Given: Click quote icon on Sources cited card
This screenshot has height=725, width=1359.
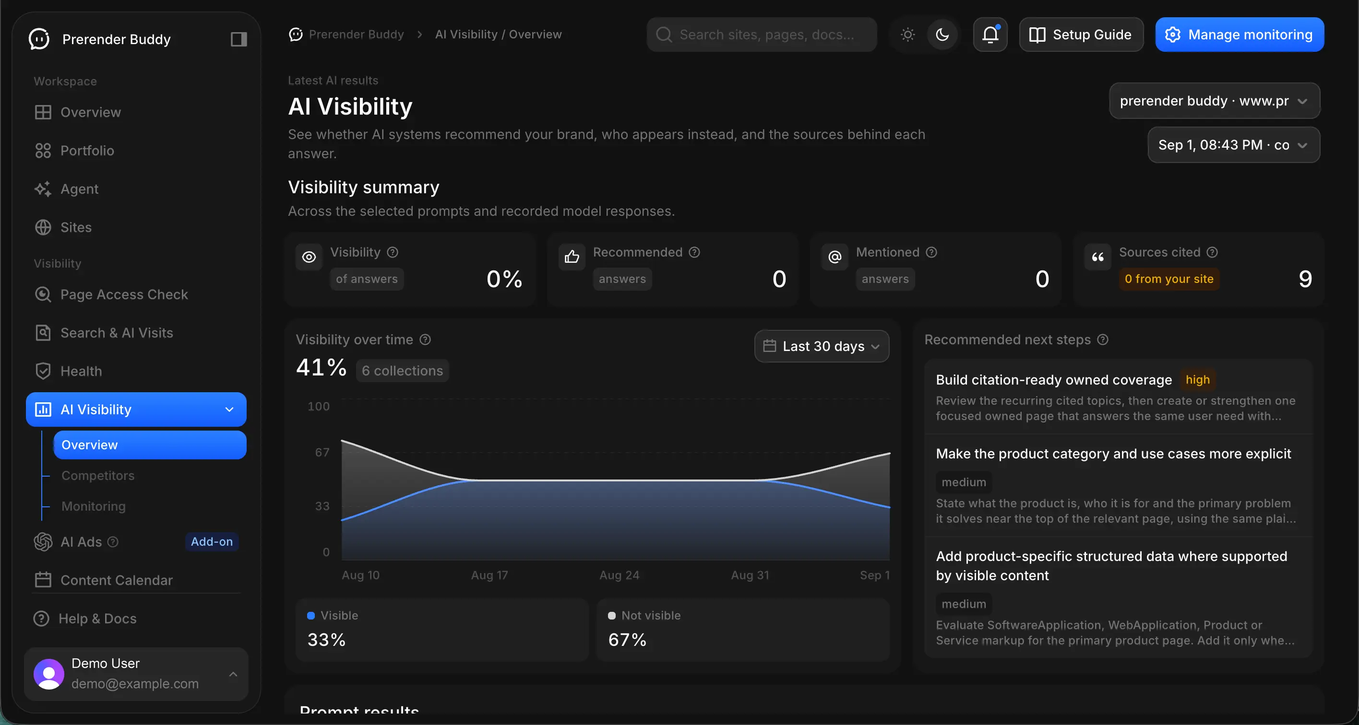Looking at the screenshot, I should tap(1098, 257).
